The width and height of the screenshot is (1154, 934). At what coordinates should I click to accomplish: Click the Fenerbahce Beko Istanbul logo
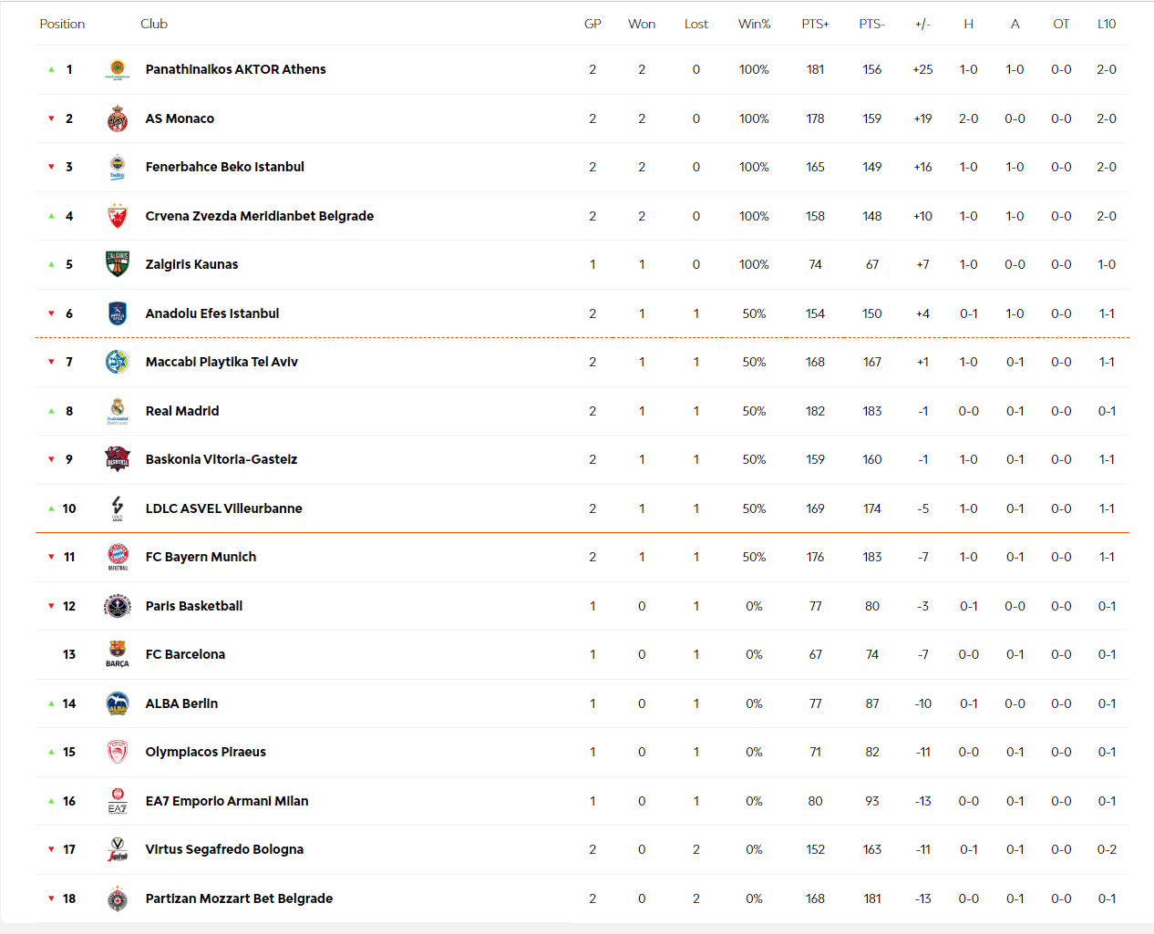click(x=118, y=167)
